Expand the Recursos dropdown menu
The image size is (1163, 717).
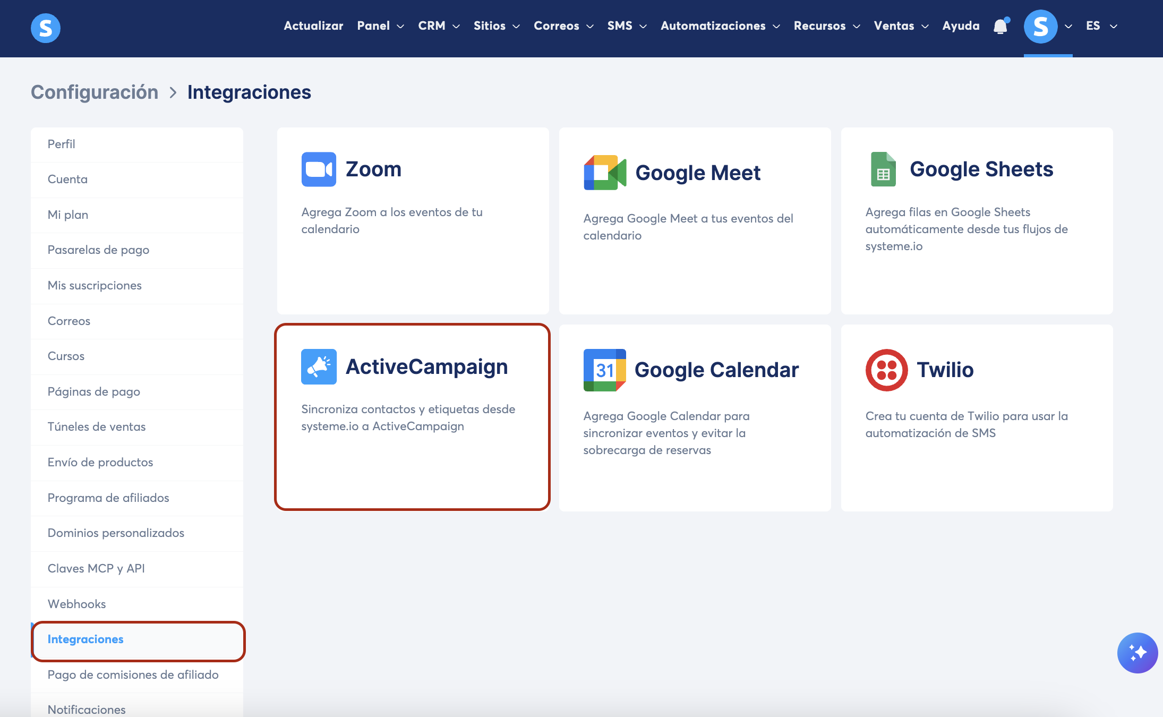coord(827,25)
